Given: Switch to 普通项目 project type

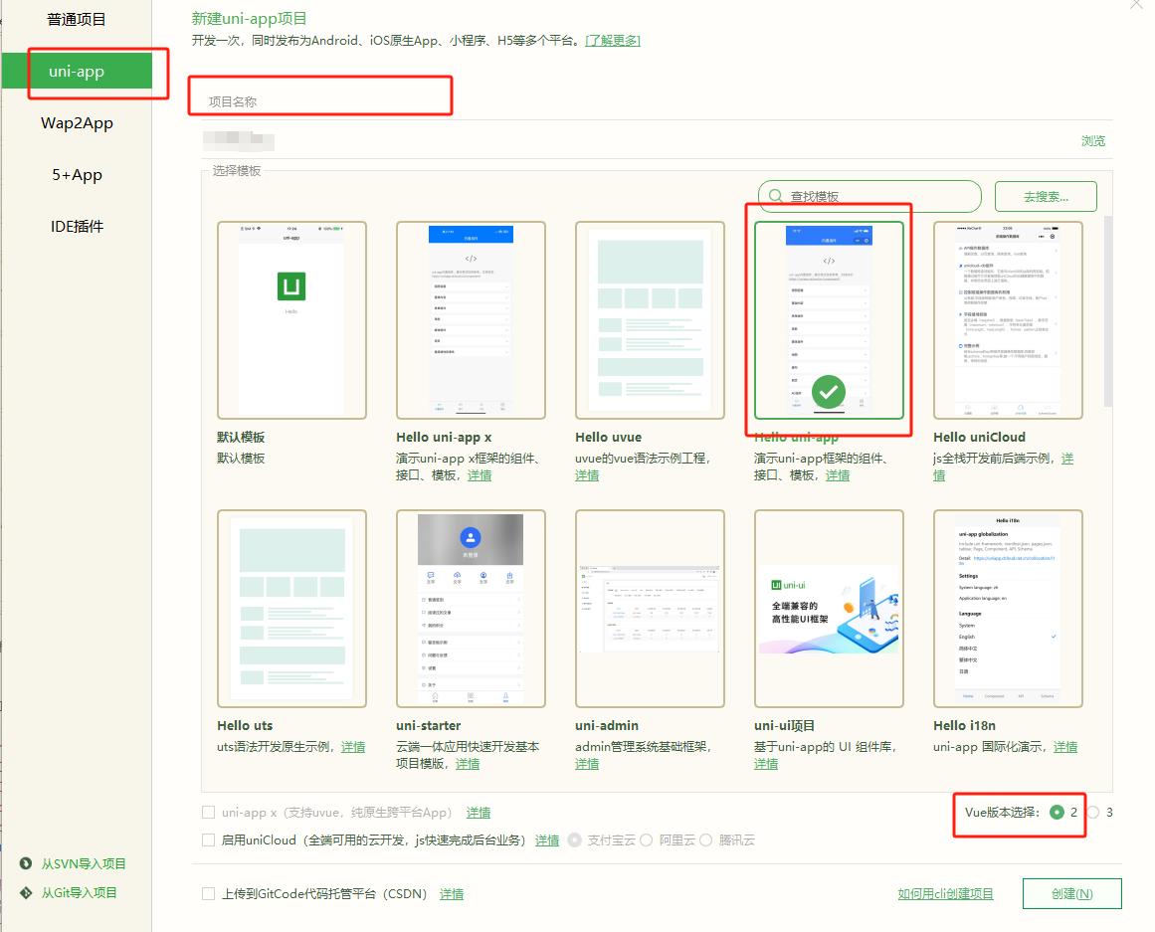Looking at the screenshot, I should (x=77, y=20).
